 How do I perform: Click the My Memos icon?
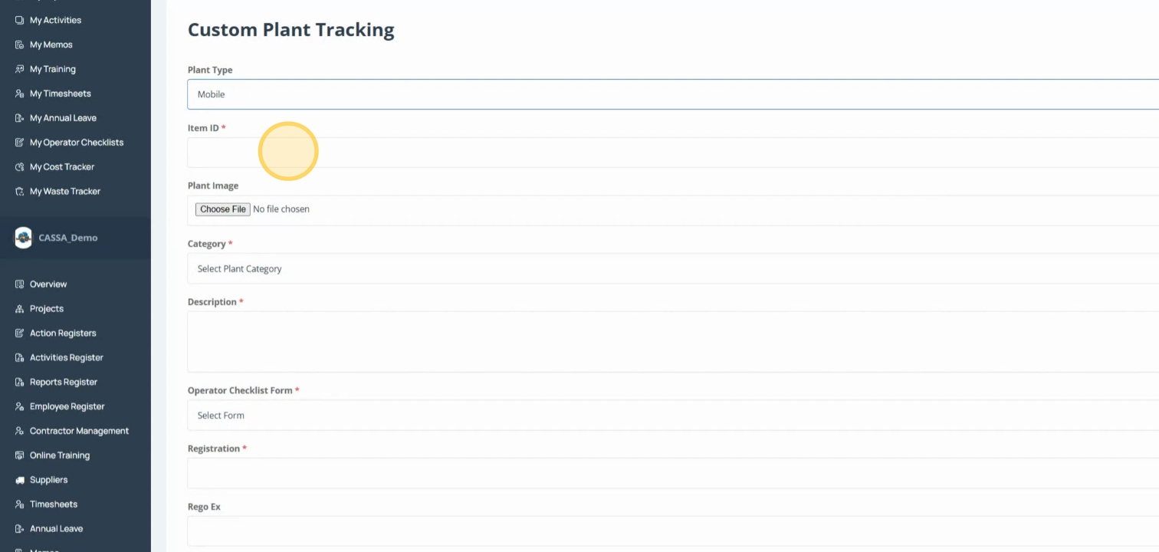click(x=20, y=44)
